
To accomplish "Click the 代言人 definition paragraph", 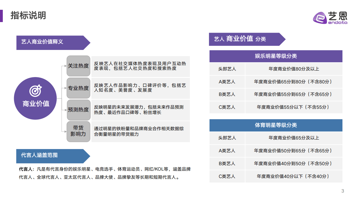I will click(x=105, y=173).
